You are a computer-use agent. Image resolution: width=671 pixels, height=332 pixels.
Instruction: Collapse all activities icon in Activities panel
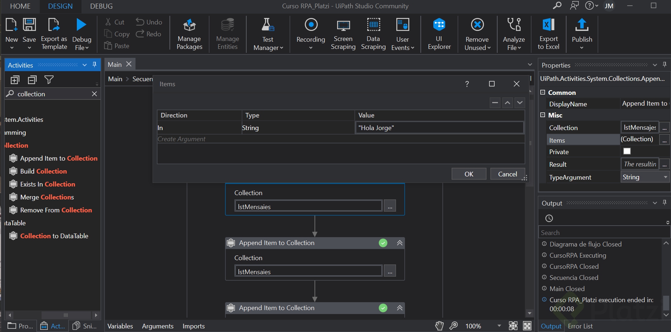pyautogui.click(x=32, y=80)
